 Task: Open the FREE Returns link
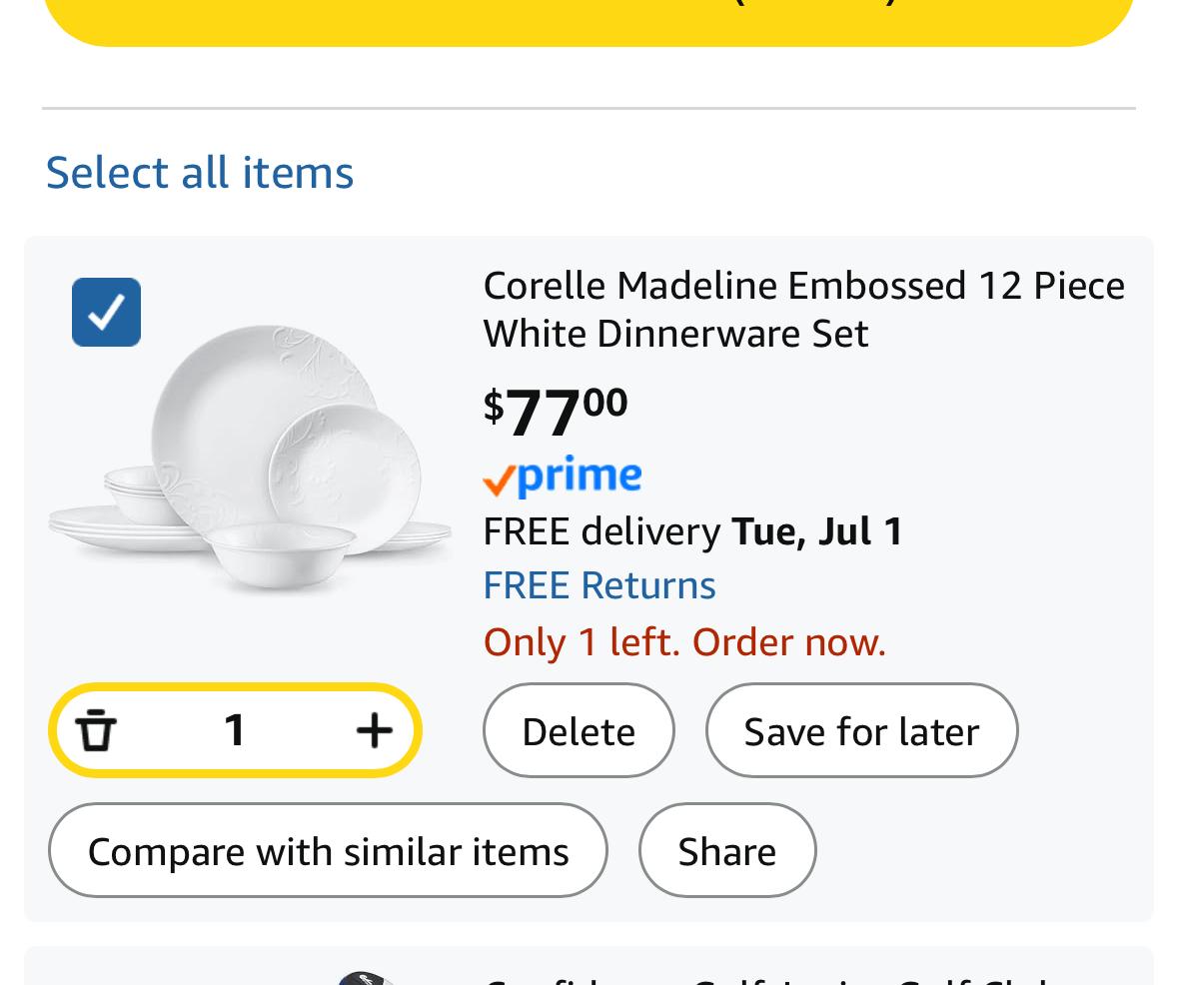pos(598,584)
